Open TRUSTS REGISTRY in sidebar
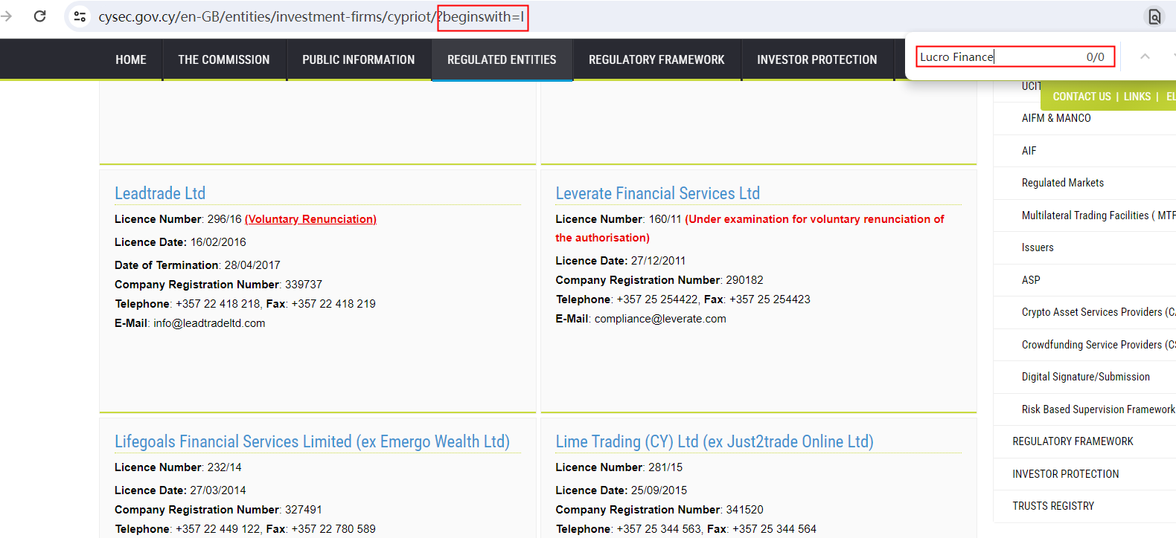 click(1053, 506)
